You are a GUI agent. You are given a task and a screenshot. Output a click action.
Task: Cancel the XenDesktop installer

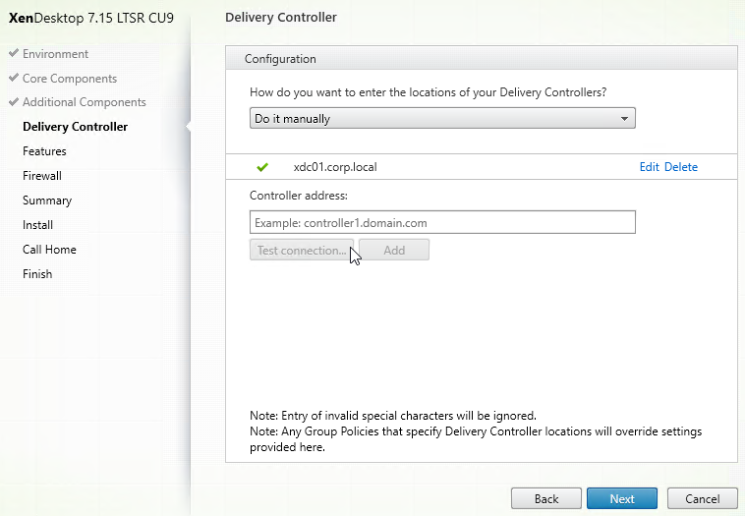pos(702,499)
